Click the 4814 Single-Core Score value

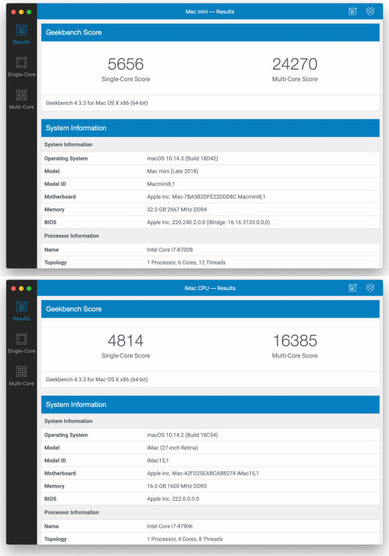tap(126, 340)
